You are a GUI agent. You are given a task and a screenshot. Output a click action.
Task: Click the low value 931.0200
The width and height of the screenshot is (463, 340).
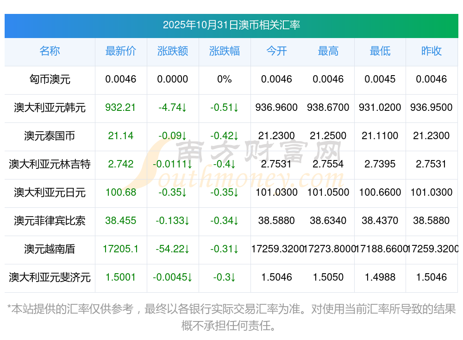pyautogui.click(x=380, y=108)
